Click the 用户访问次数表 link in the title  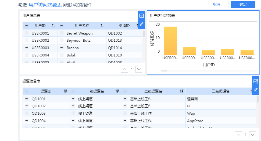click(45, 5)
